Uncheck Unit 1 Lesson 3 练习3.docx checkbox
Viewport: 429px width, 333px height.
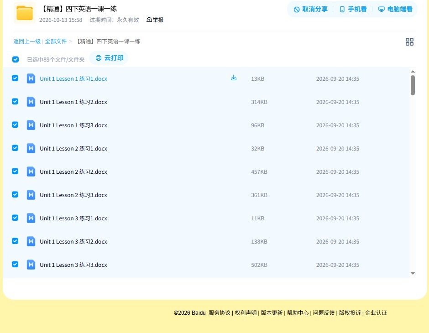[x=15, y=264]
